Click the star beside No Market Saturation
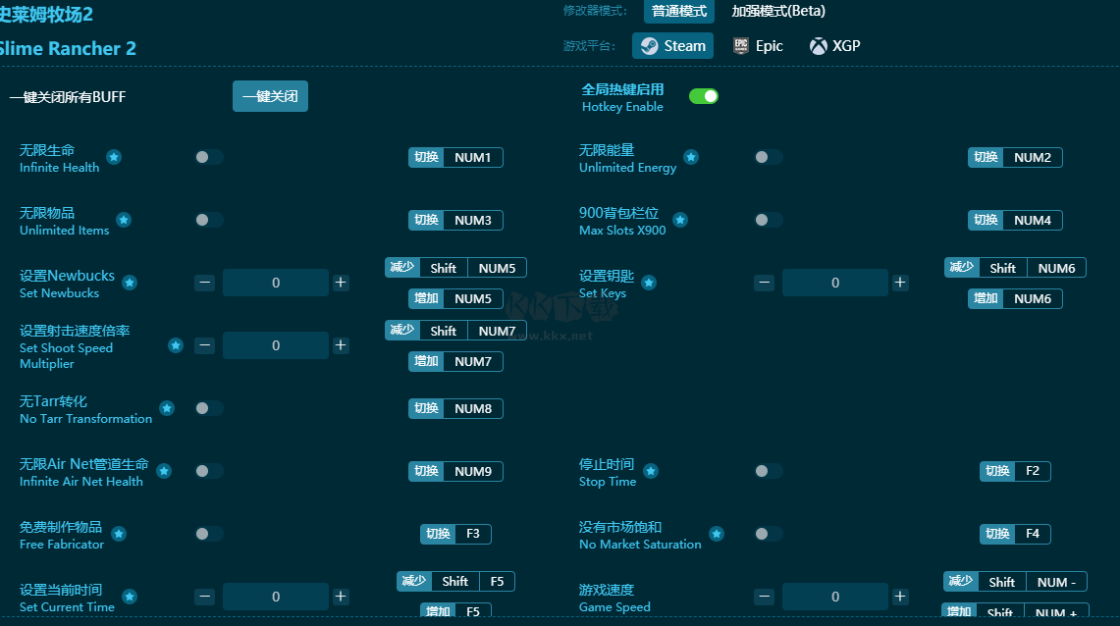The width and height of the screenshot is (1120, 626). coord(717,534)
